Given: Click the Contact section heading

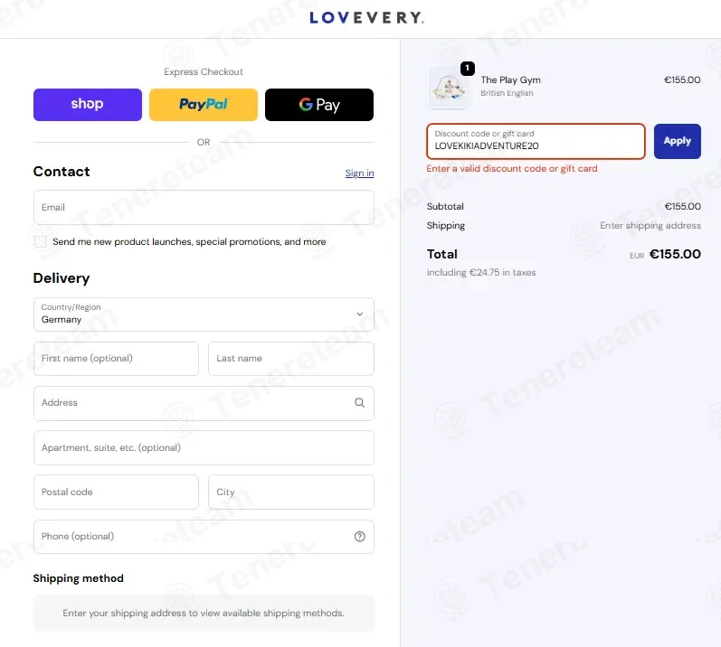Looking at the screenshot, I should [x=62, y=172].
